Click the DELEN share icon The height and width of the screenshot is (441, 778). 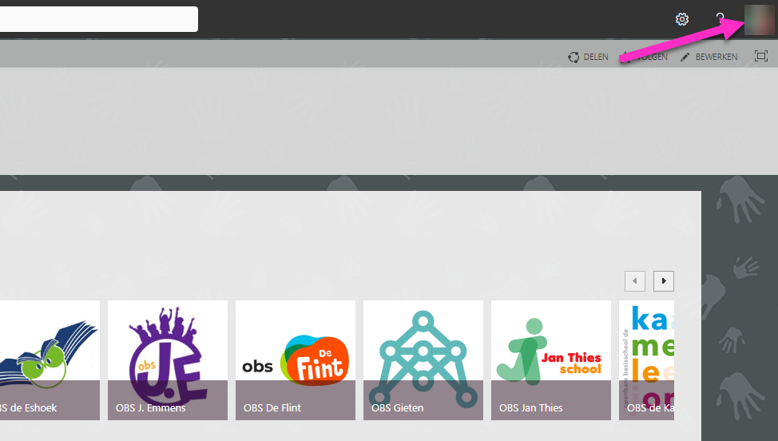coord(574,57)
